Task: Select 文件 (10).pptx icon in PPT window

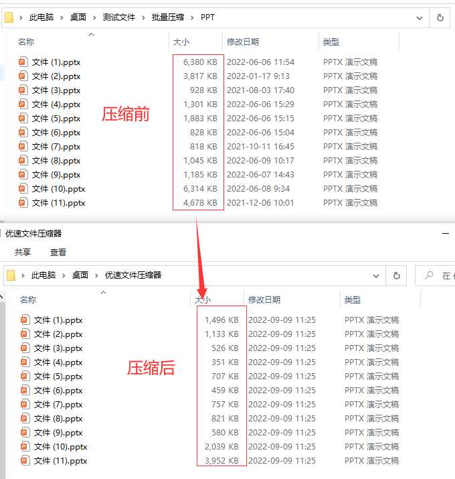Action: tap(23, 188)
